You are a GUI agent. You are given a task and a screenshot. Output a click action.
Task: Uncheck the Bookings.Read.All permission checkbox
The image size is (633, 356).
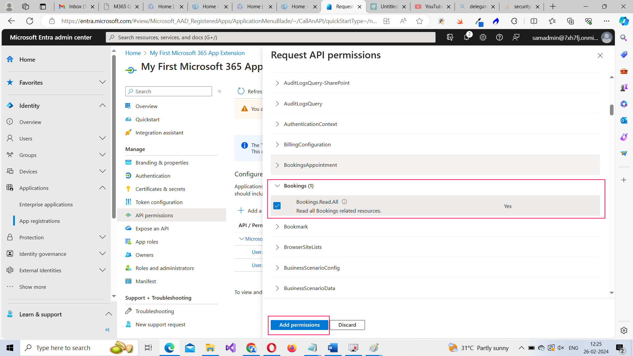(x=277, y=206)
